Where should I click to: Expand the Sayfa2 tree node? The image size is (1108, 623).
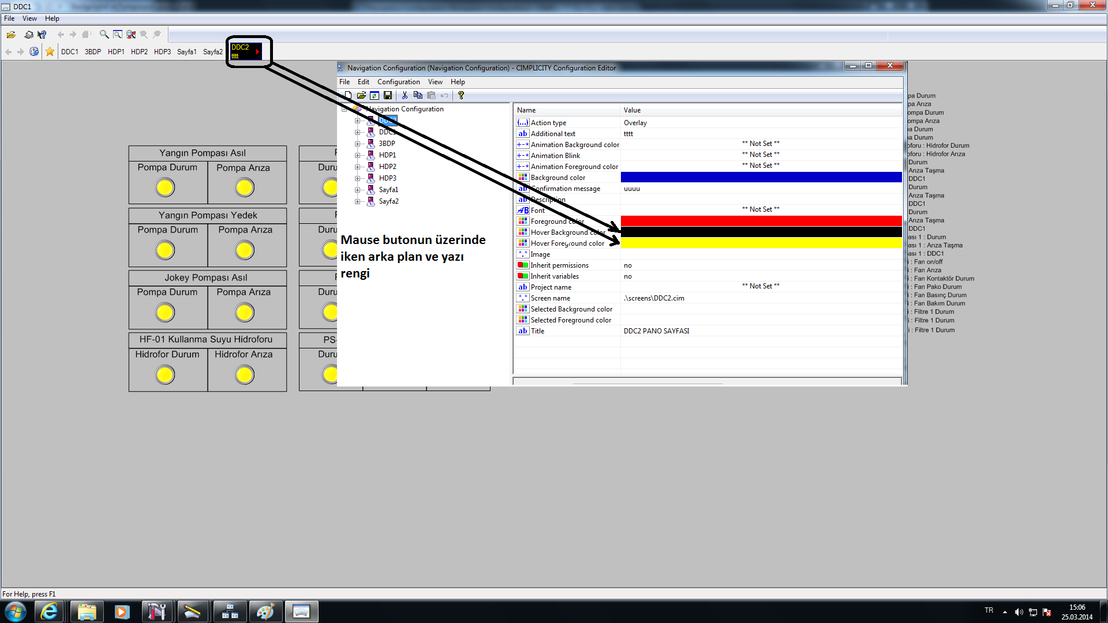tap(358, 201)
